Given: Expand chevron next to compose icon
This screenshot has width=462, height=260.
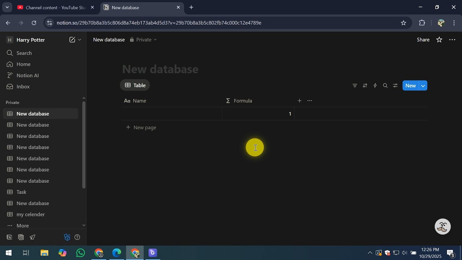Looking at the screenshot, I should pyautogui.click(x=80, y=40).
